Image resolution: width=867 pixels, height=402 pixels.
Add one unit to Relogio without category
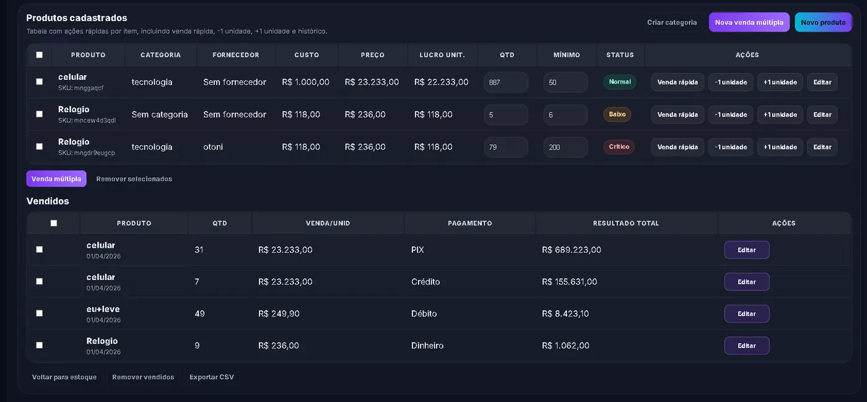780,115
